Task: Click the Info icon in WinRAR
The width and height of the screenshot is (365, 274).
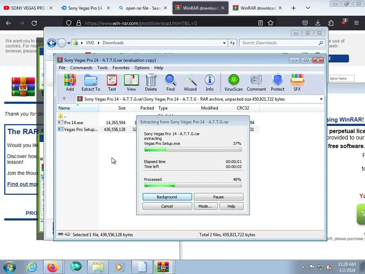Action: (x=210, y=83)
